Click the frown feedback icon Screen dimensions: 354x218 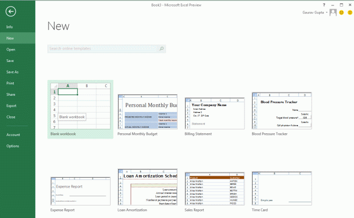pos(350,13)
